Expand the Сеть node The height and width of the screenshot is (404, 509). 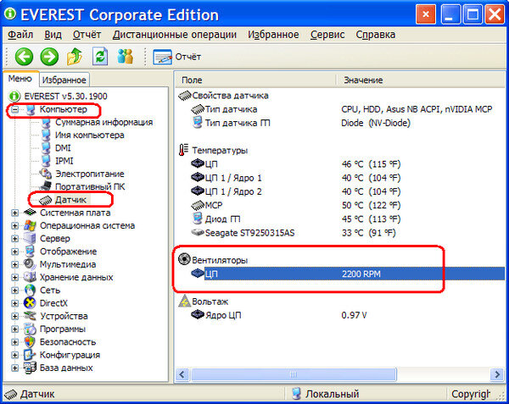point(14,291)
